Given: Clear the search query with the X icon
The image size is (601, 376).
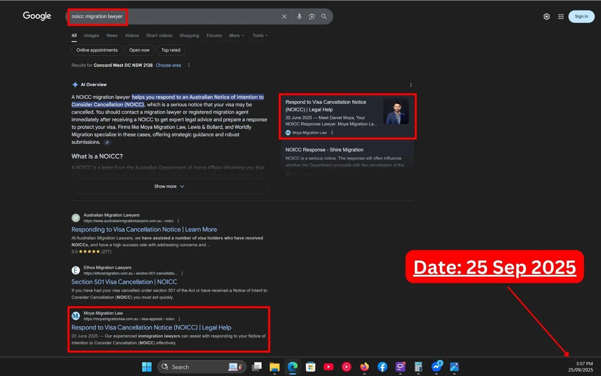Looking at the screenshot, I should pyautogui.click(x=284, y=16).
